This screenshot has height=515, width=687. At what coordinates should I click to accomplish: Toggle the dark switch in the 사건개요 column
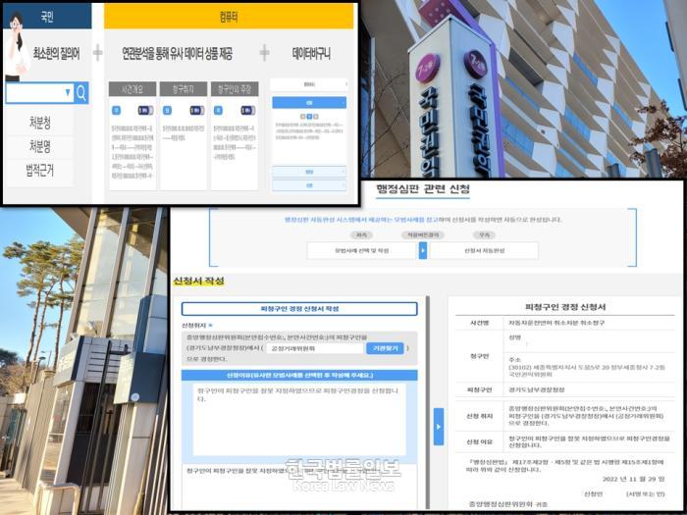click(x=146, y=110)
